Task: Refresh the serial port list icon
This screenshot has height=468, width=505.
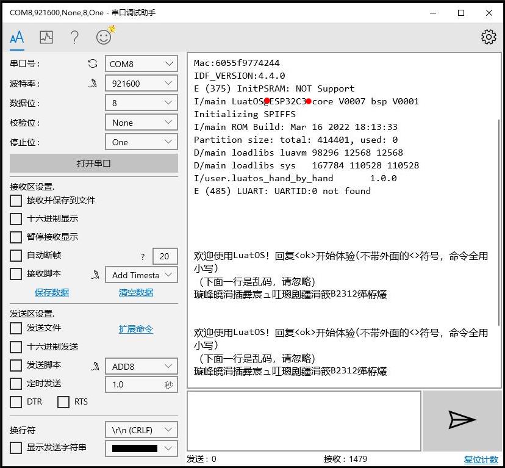Action: [93, 64]
